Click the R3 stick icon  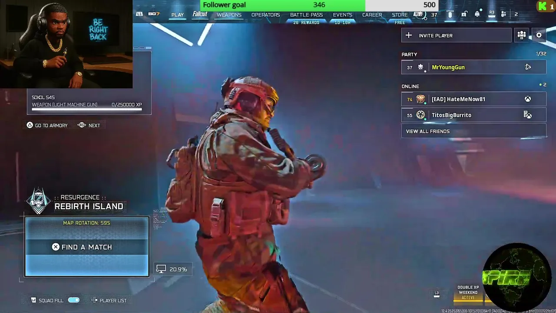[492, 14]
